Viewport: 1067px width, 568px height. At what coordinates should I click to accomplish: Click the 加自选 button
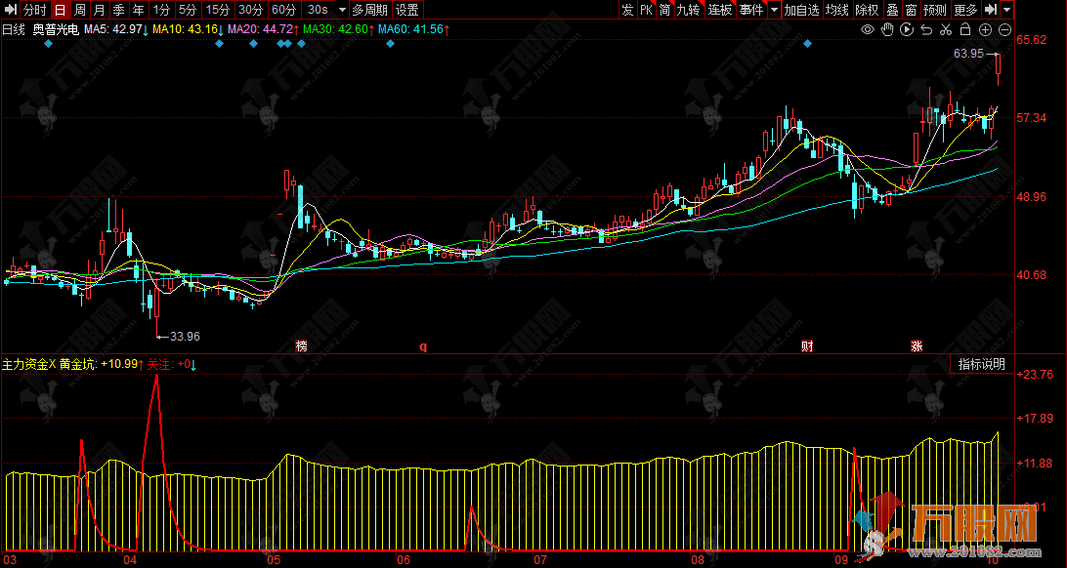tap(801, 10)
